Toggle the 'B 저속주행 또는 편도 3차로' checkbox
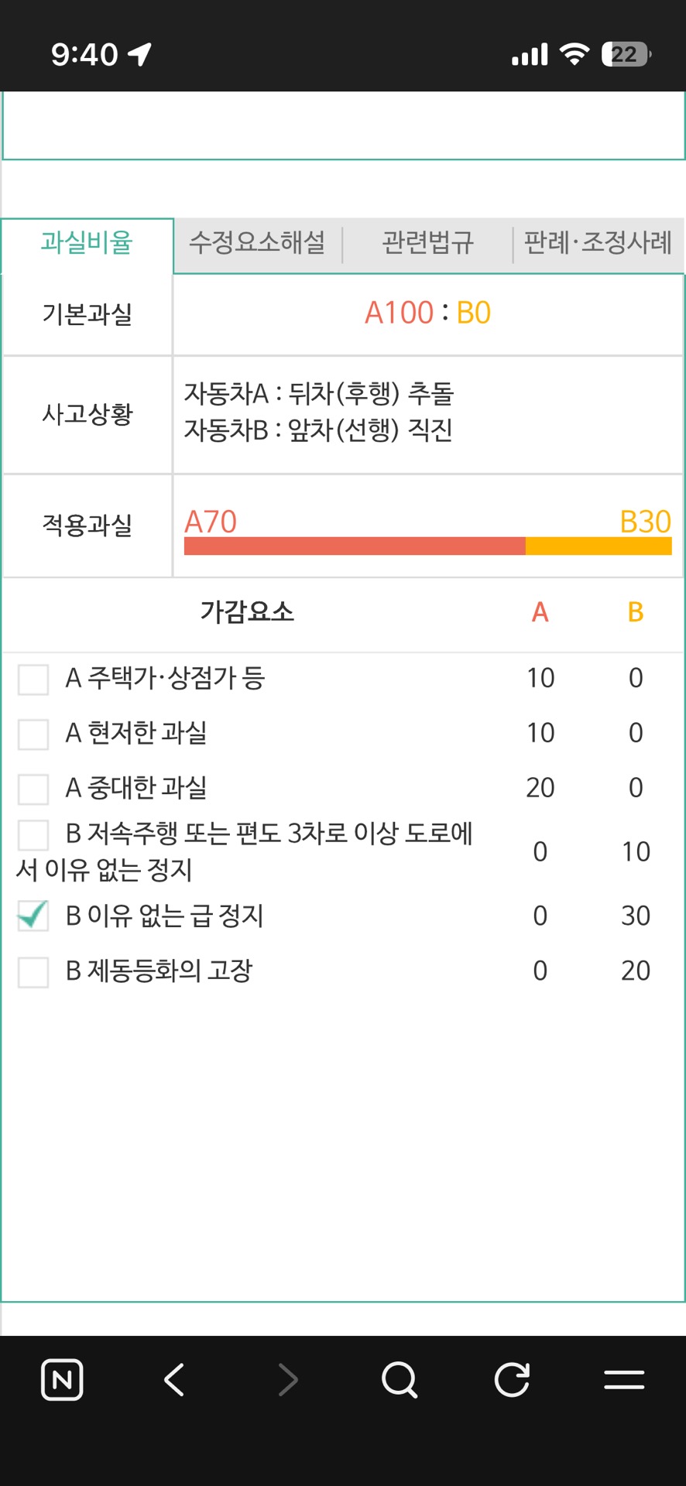This screenshot has width=686, height=1486. 33,834
